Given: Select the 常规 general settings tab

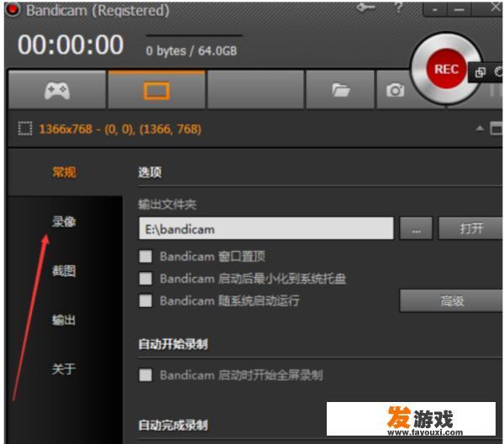Looking at the screenshot, I should point(64,172).
